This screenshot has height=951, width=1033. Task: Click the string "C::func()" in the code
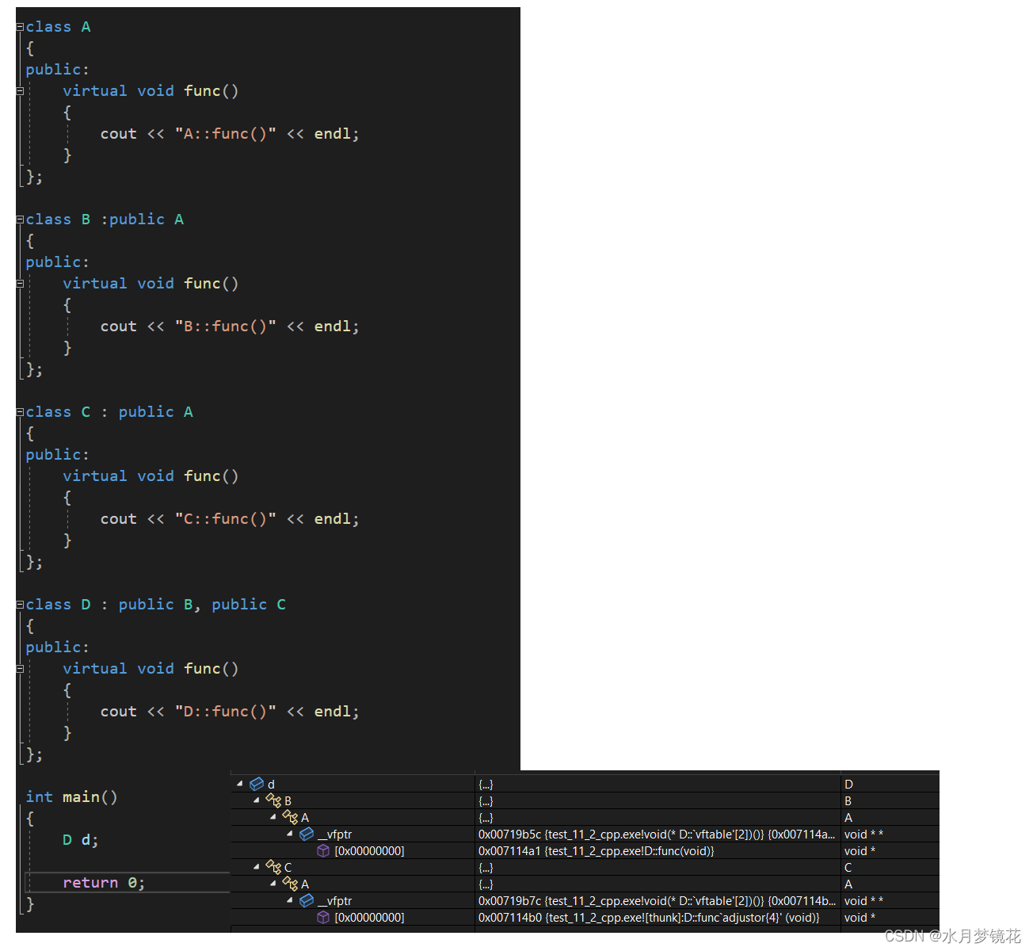tap(226, 519)
